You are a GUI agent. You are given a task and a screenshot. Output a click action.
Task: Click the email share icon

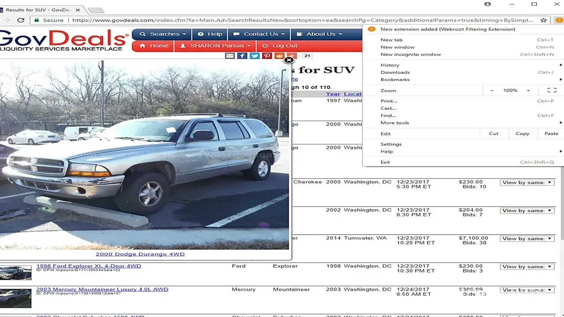(x=230, y=55)
